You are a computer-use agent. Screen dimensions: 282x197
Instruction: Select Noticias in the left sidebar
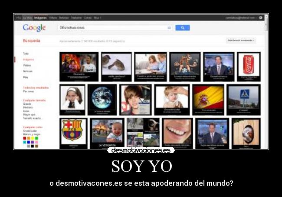point(27,71)
